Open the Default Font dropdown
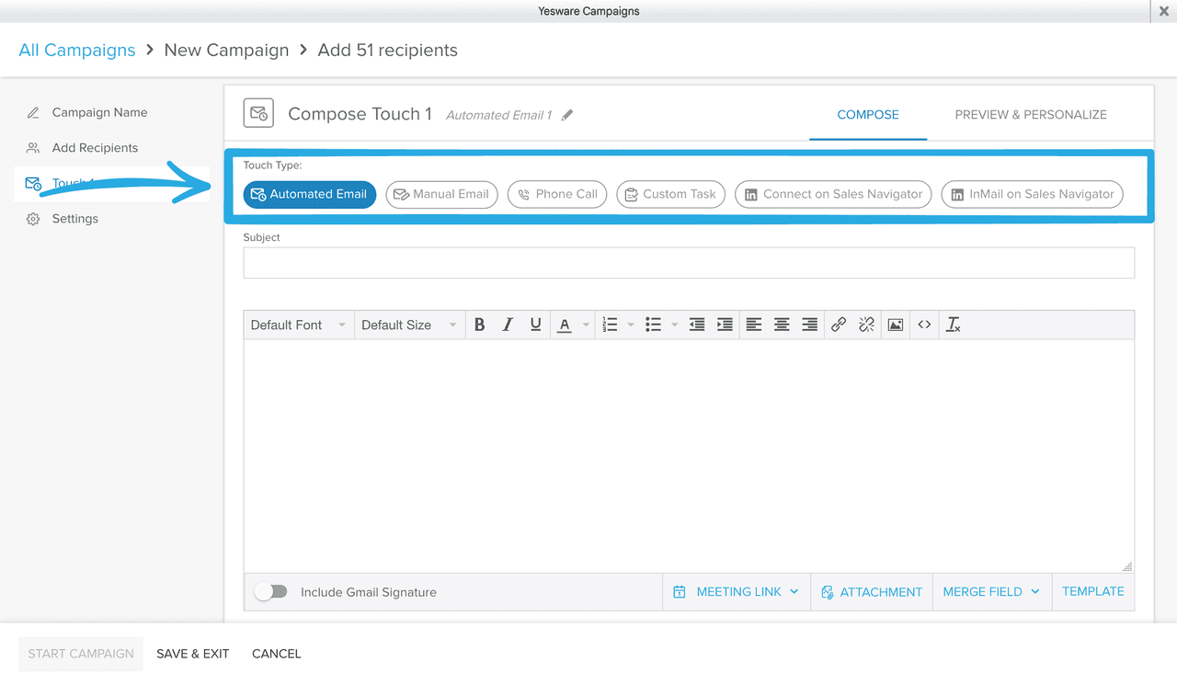The height and width of the screenshot is (685, 1177). pos(296,324)
